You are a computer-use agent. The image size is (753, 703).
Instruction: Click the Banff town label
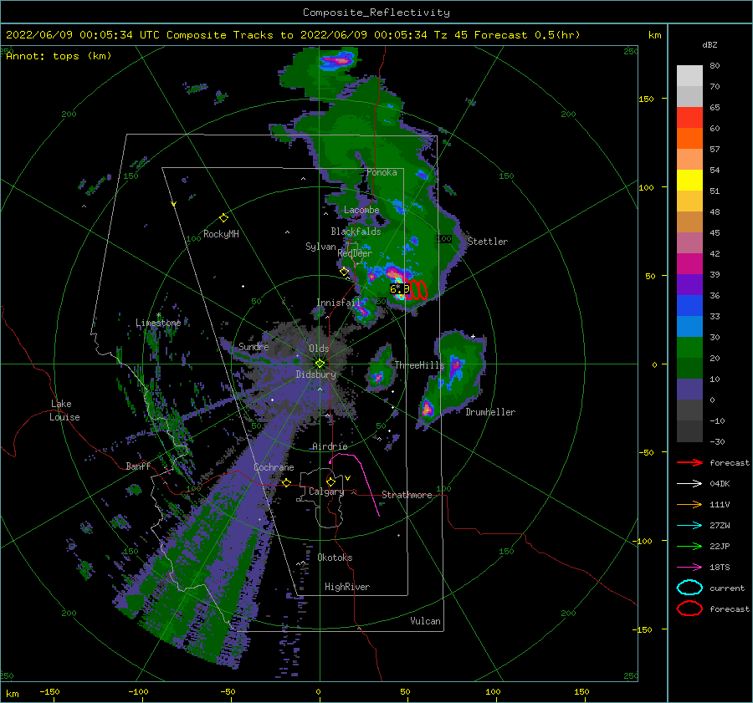click(x=138, y=466)
